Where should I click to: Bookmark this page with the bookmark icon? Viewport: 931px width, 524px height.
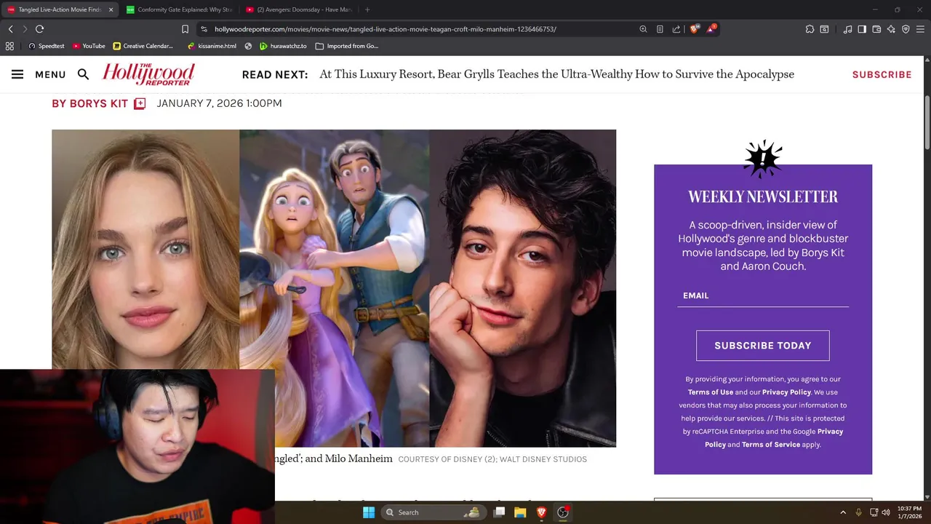(x=185, y=29)
